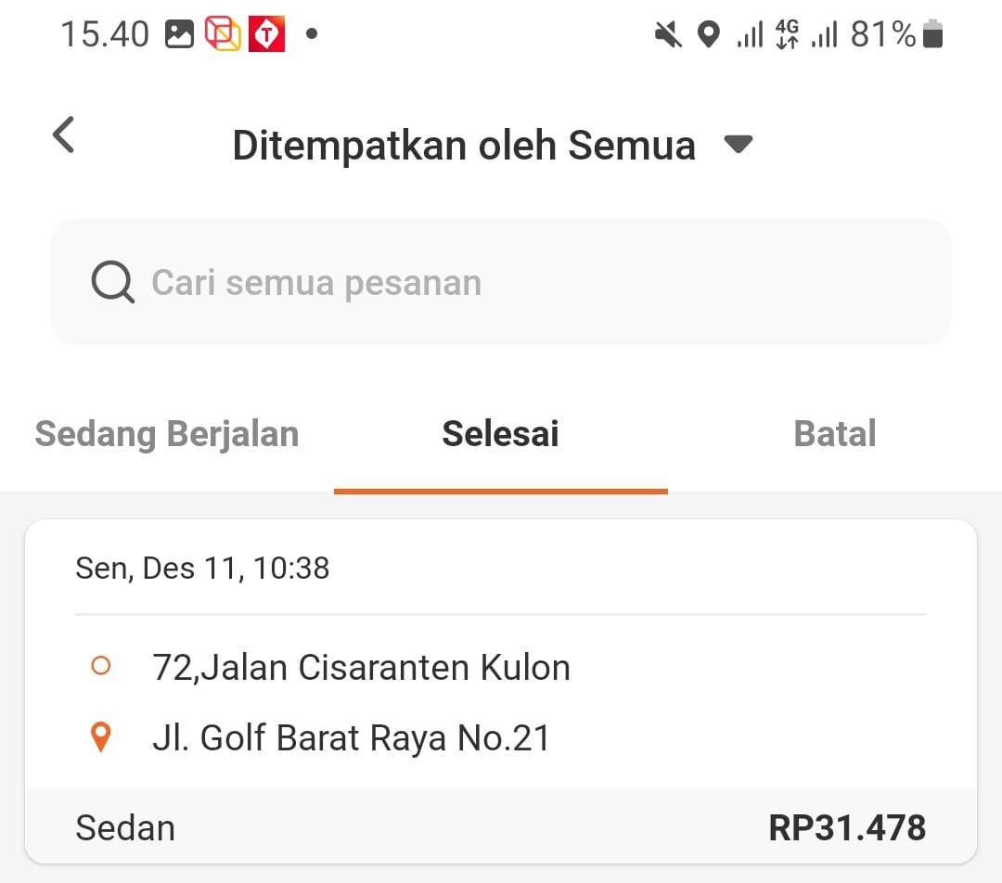
Task: Open the Sen, Des 11, 10:38 order
Action: pyautogui.click(x=202, y=568)
